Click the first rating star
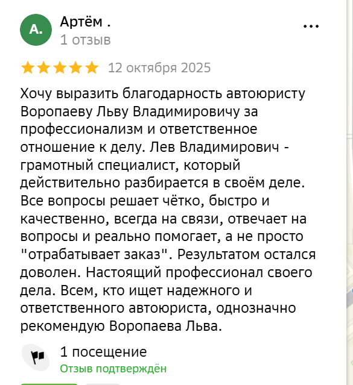Image resolution: width=353 pixels, height=385 pixels. coord(28,67)
